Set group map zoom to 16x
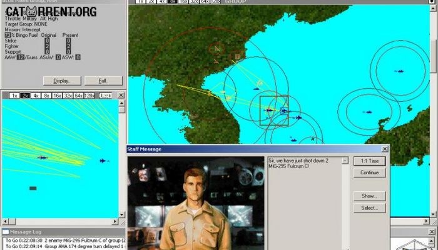Viewport: 438px width, 250px height. click(x=183, y=2)
